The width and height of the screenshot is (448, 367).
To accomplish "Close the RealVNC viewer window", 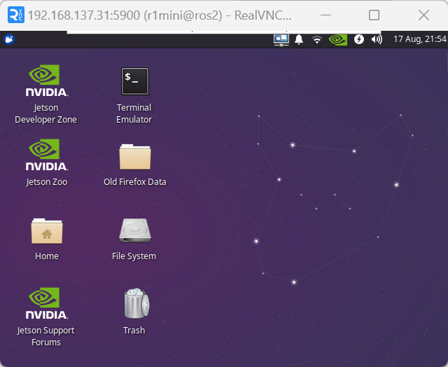I will tap(423, 15).
